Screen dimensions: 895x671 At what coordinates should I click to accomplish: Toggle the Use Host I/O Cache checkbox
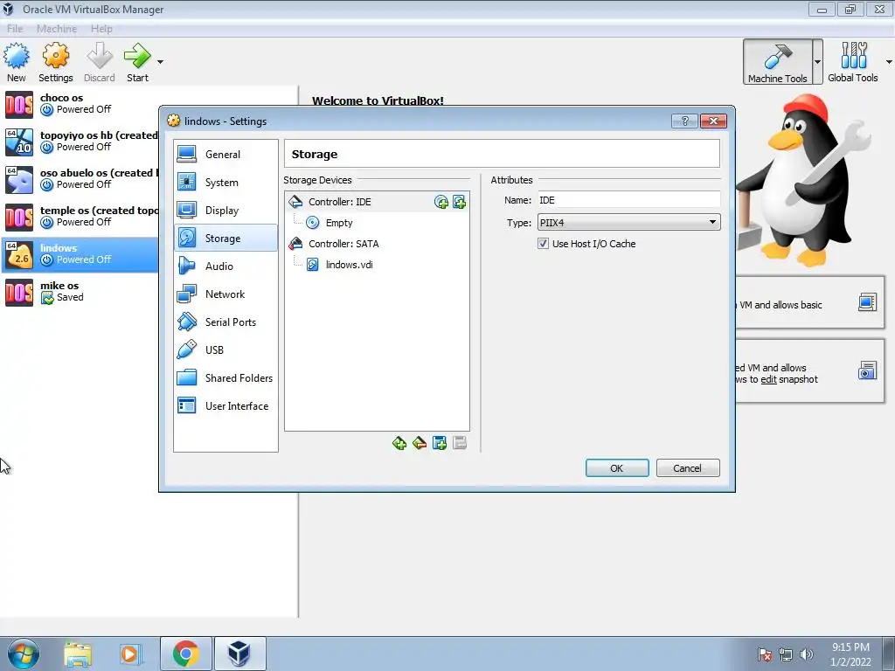click(x=543, y=244)
